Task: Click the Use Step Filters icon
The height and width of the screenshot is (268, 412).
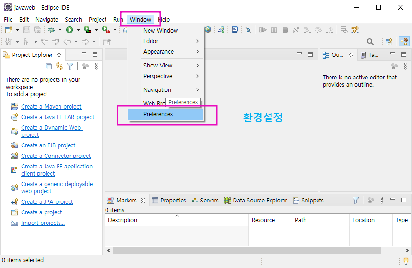Action: tap(355, 30)
